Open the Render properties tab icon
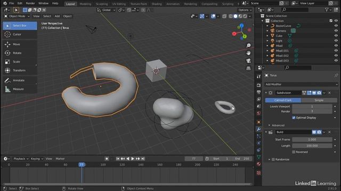 tap(258, 85)
